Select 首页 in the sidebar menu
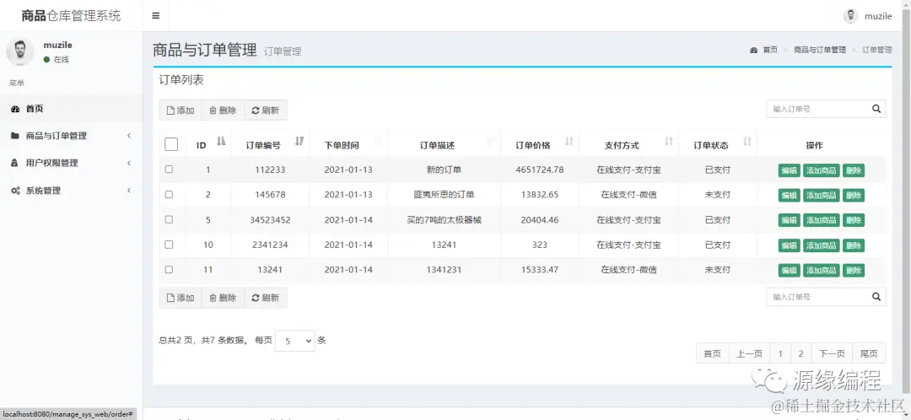This screenshot has height=420, width=911. tap(71, 109)
